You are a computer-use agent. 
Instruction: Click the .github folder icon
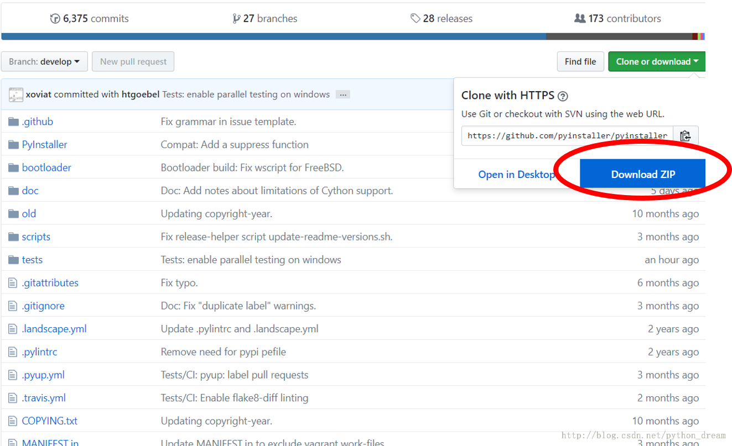[x=14, y=122]
